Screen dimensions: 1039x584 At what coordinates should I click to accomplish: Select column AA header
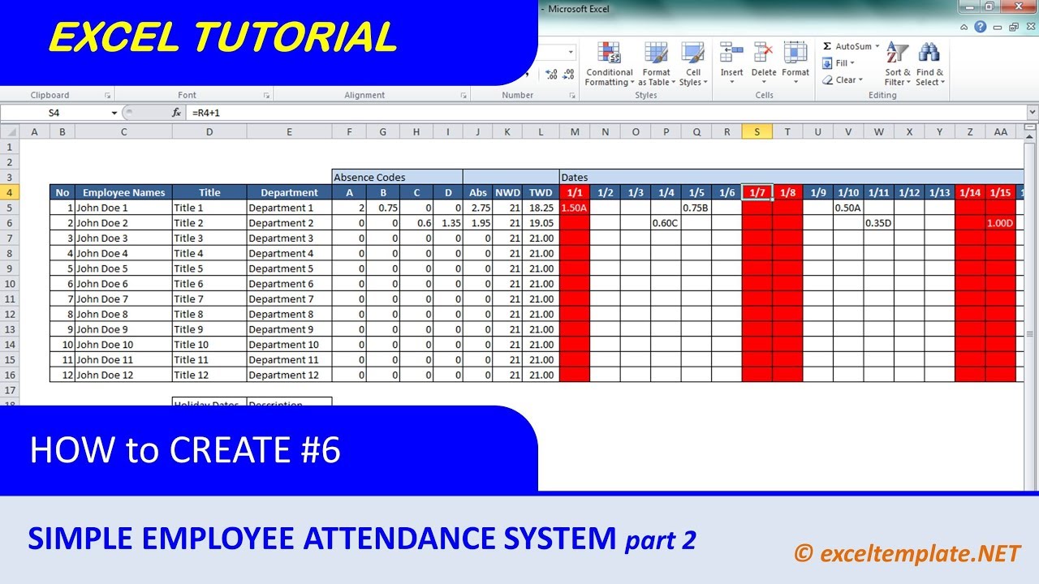tap(1001, 131)
